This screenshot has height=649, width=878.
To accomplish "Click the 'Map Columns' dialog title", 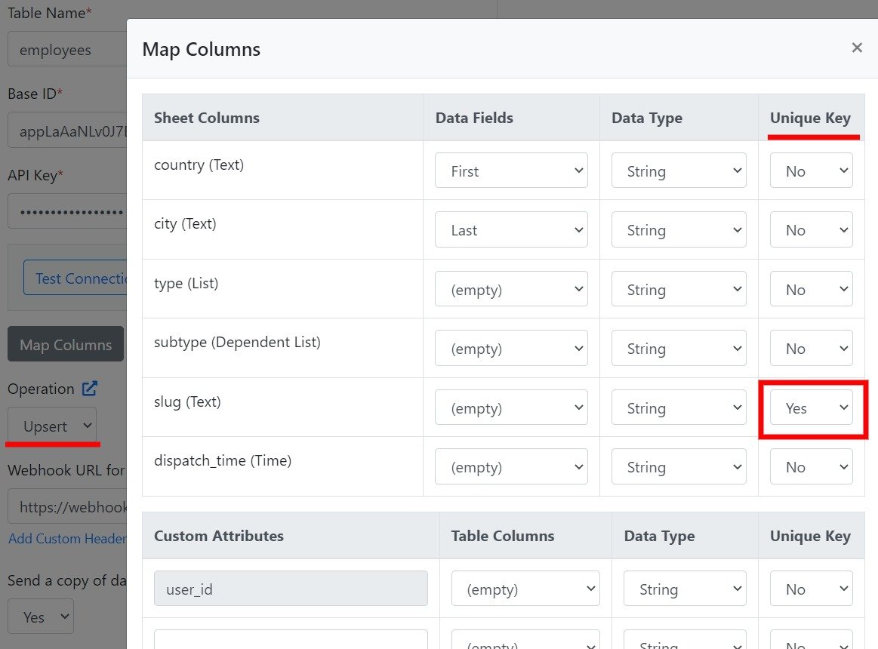I will point(201,49).
